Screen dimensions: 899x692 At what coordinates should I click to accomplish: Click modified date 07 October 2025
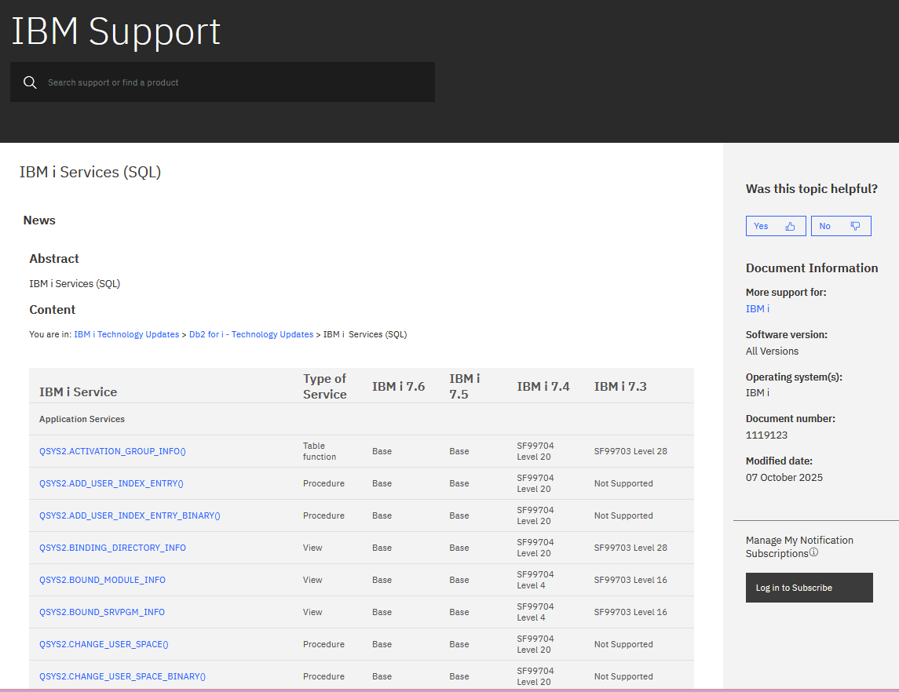pyautogui.click(x=784, y=477)
